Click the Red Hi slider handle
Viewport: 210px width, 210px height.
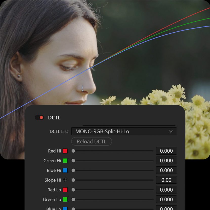tap(73, 151)
